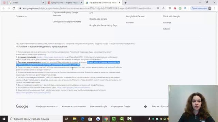Open the red extension icon
Image resolution: width=218 pixels, height=122 pixels.
click(x=175, y=8)
